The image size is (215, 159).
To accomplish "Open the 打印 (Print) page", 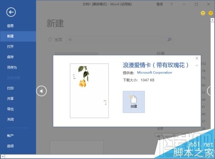I will (x=10, y=88).
